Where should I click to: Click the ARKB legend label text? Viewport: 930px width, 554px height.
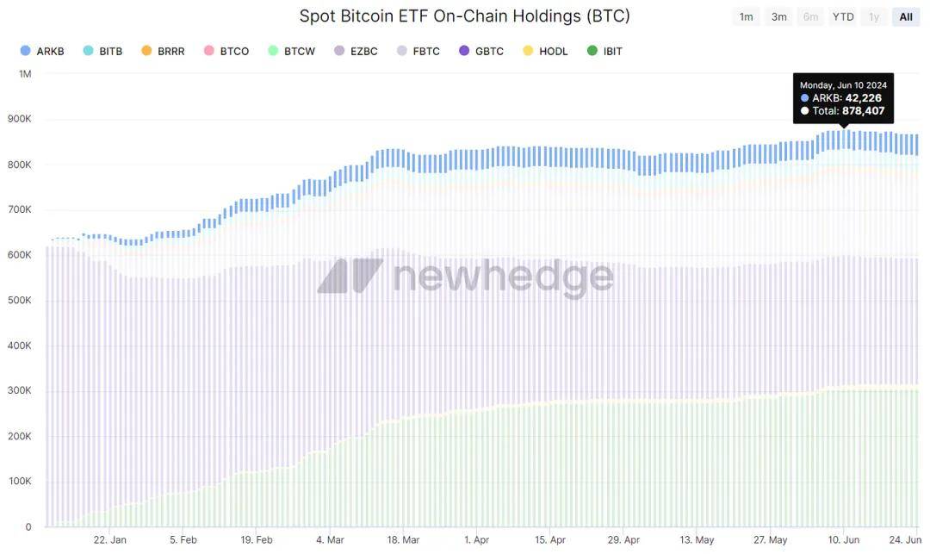click(x=50, y=52)
